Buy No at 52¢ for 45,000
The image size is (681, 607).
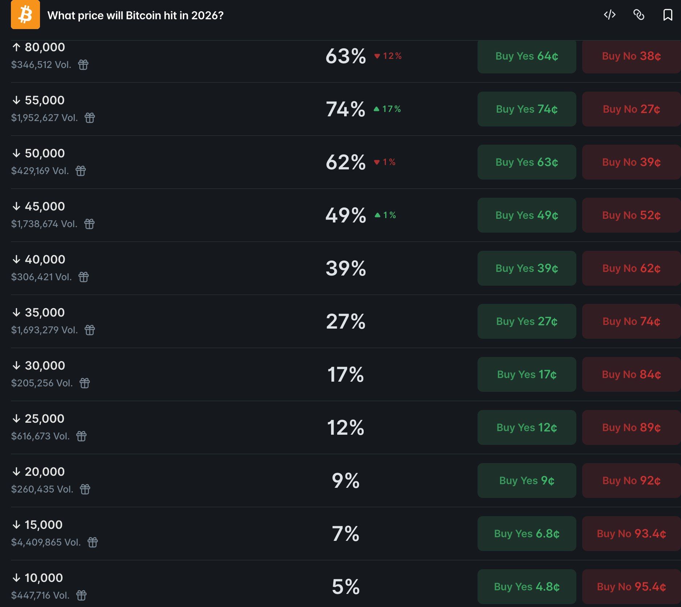coord(631,216)
